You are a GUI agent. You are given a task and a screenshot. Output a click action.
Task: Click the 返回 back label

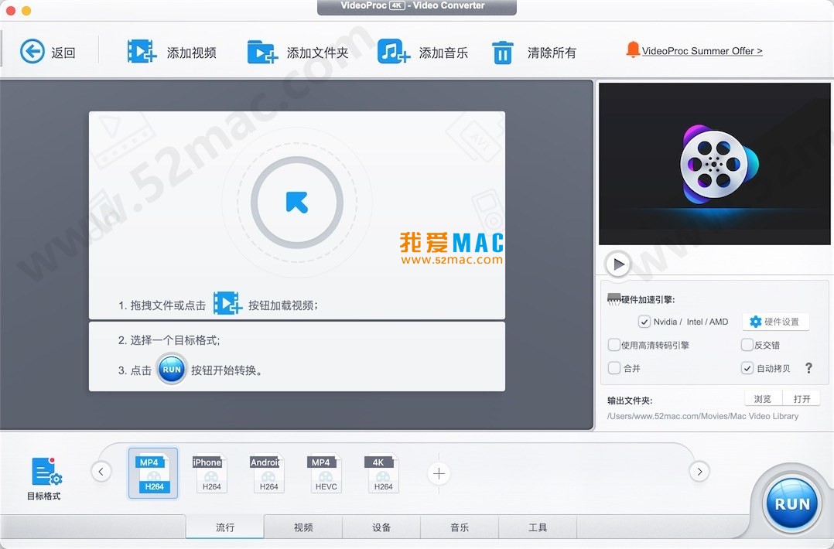63,53
